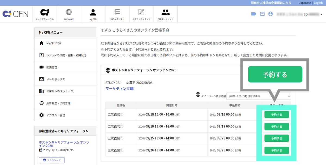Screen dimensions: 326x165
Task: Switch language to English
Action: pos(318,3)
